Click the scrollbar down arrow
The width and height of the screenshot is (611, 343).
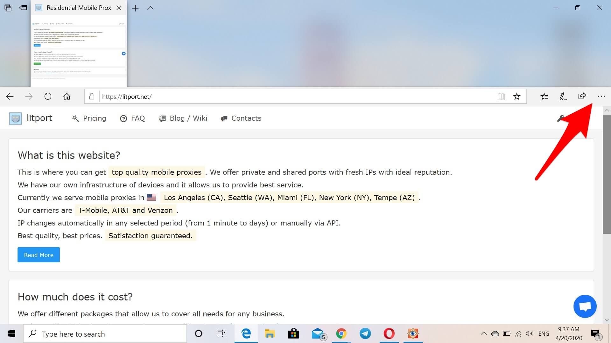607,319
